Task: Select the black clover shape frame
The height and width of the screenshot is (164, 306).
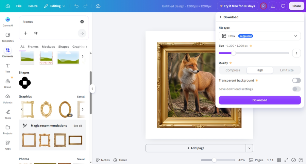Action: coord(25,83)
